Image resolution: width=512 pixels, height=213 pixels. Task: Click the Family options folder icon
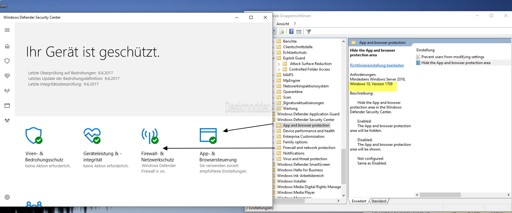coord(279,142)
